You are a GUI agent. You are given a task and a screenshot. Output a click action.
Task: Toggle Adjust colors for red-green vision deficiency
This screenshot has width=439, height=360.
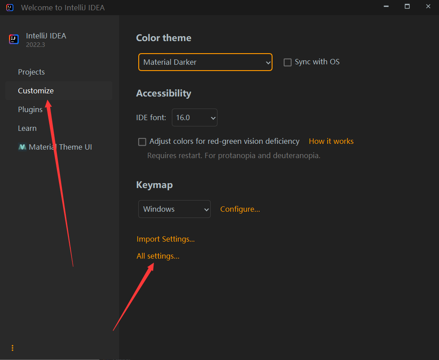[x=142, y=142]
